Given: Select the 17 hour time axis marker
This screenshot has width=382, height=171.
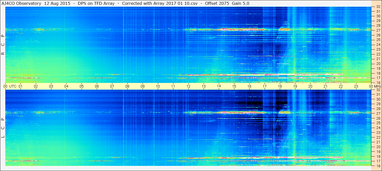Looking at the screenshot, I should point(265,86).
